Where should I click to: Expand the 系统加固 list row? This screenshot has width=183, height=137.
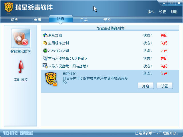pyautogui.click(x=110, y=35)
